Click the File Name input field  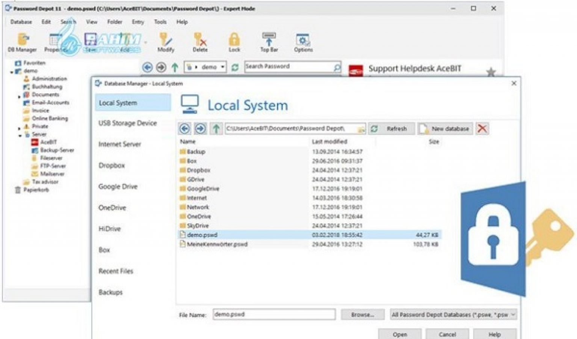click(x=274, y=314)
